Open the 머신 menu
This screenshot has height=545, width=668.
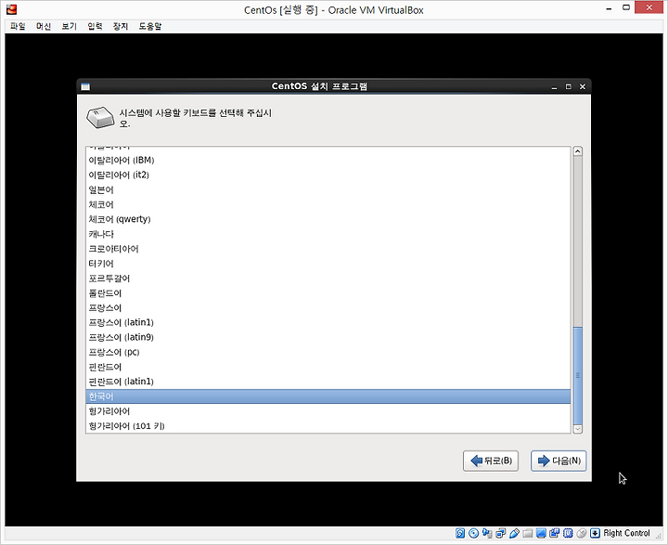point(44,26)
